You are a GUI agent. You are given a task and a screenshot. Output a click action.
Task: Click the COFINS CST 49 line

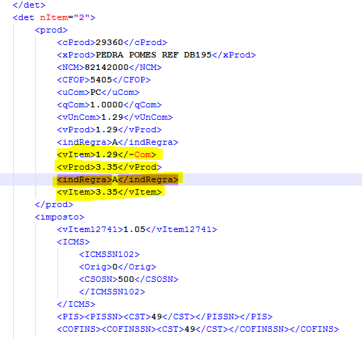click(198, 329)
